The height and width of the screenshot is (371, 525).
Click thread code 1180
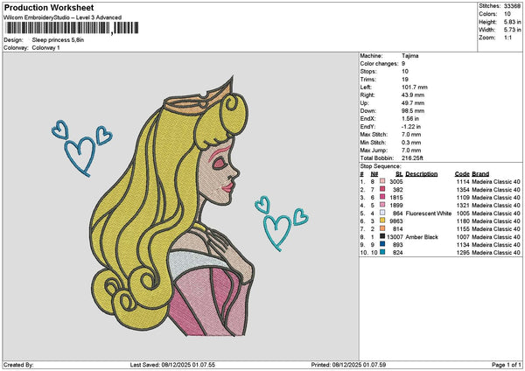coord(463,221)
